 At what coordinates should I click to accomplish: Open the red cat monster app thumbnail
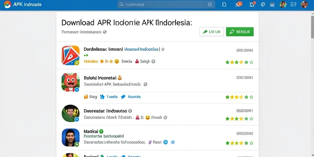[x=71, y=82]
